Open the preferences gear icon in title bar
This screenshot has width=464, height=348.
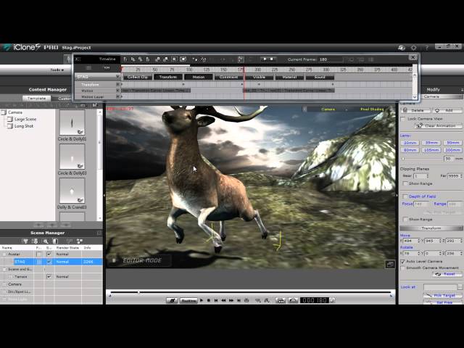[414, 48]
